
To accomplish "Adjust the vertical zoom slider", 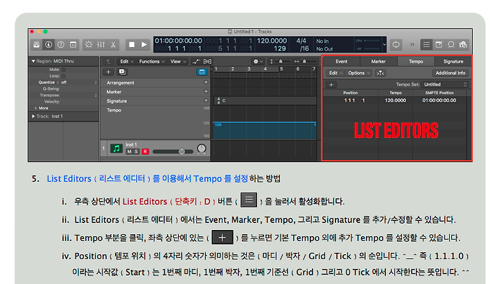I will pyautogui.click(x=280, y=62).
